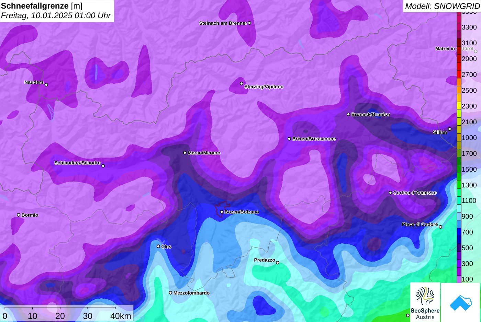The height and width of the screenshot is (322, 481).
Task: Click the date "Freitag, 10.01.2025 01:00 Uhr"
Action: (56, 15)
